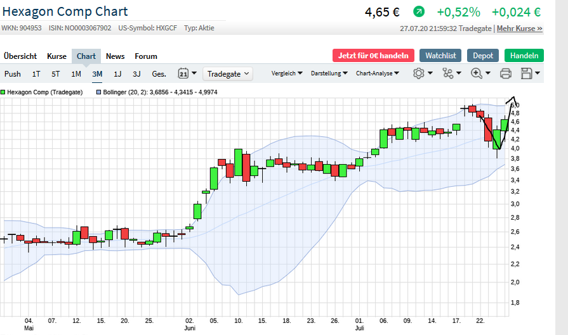Click the green trend arrow icon
Viewport: 568px width, 335px height.
(419, 12)
